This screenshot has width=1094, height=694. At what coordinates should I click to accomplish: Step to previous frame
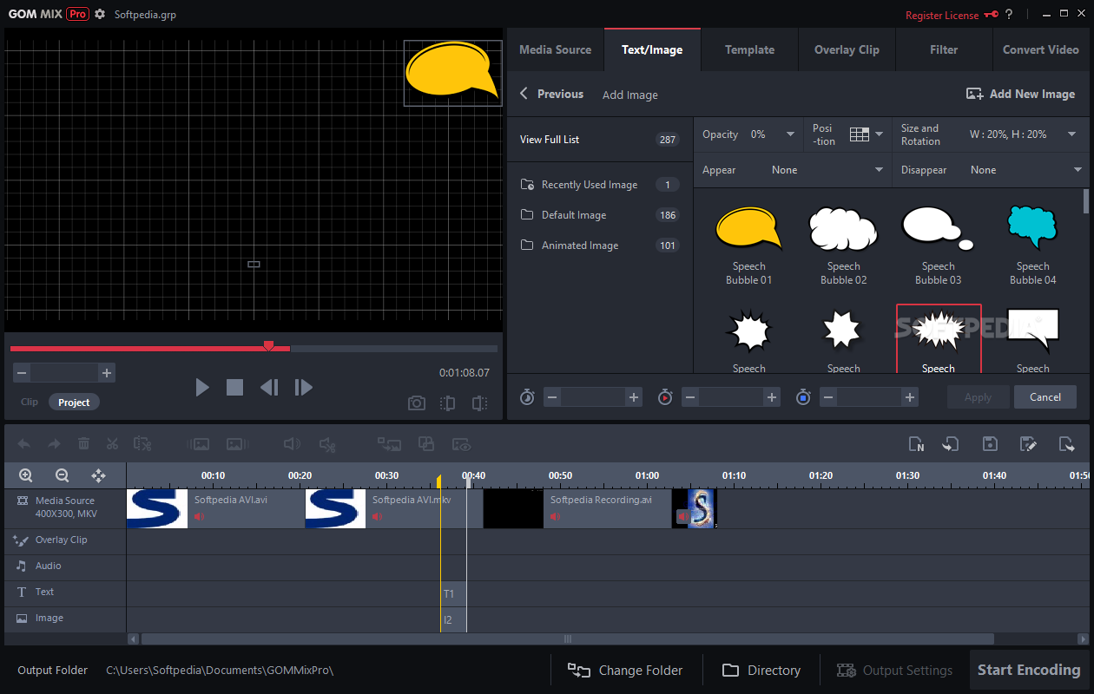pyautogui.click(x=269, y=387)
